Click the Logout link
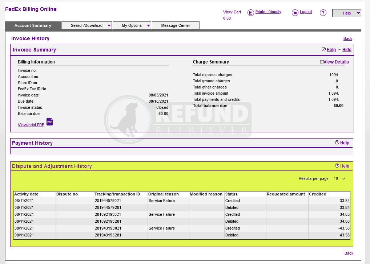 306,12
